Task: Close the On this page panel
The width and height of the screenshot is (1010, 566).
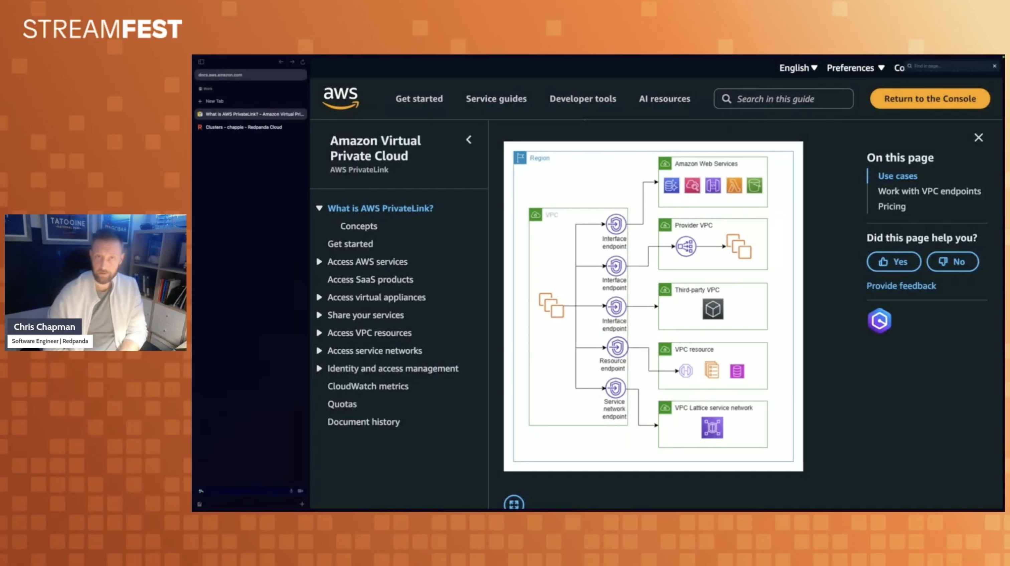Action: click(978, 137)
